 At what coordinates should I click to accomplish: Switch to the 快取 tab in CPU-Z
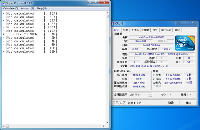tap(125, 30)
